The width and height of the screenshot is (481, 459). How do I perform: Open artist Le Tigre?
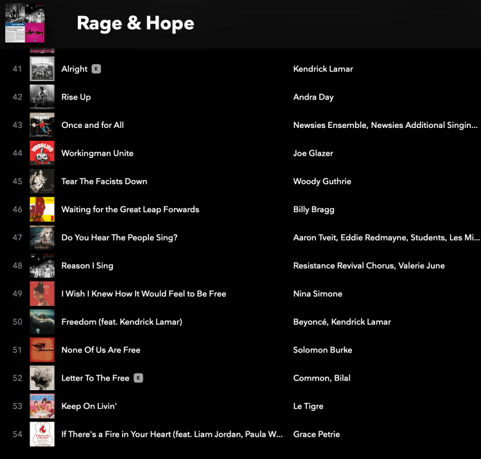tap(308, 406)
